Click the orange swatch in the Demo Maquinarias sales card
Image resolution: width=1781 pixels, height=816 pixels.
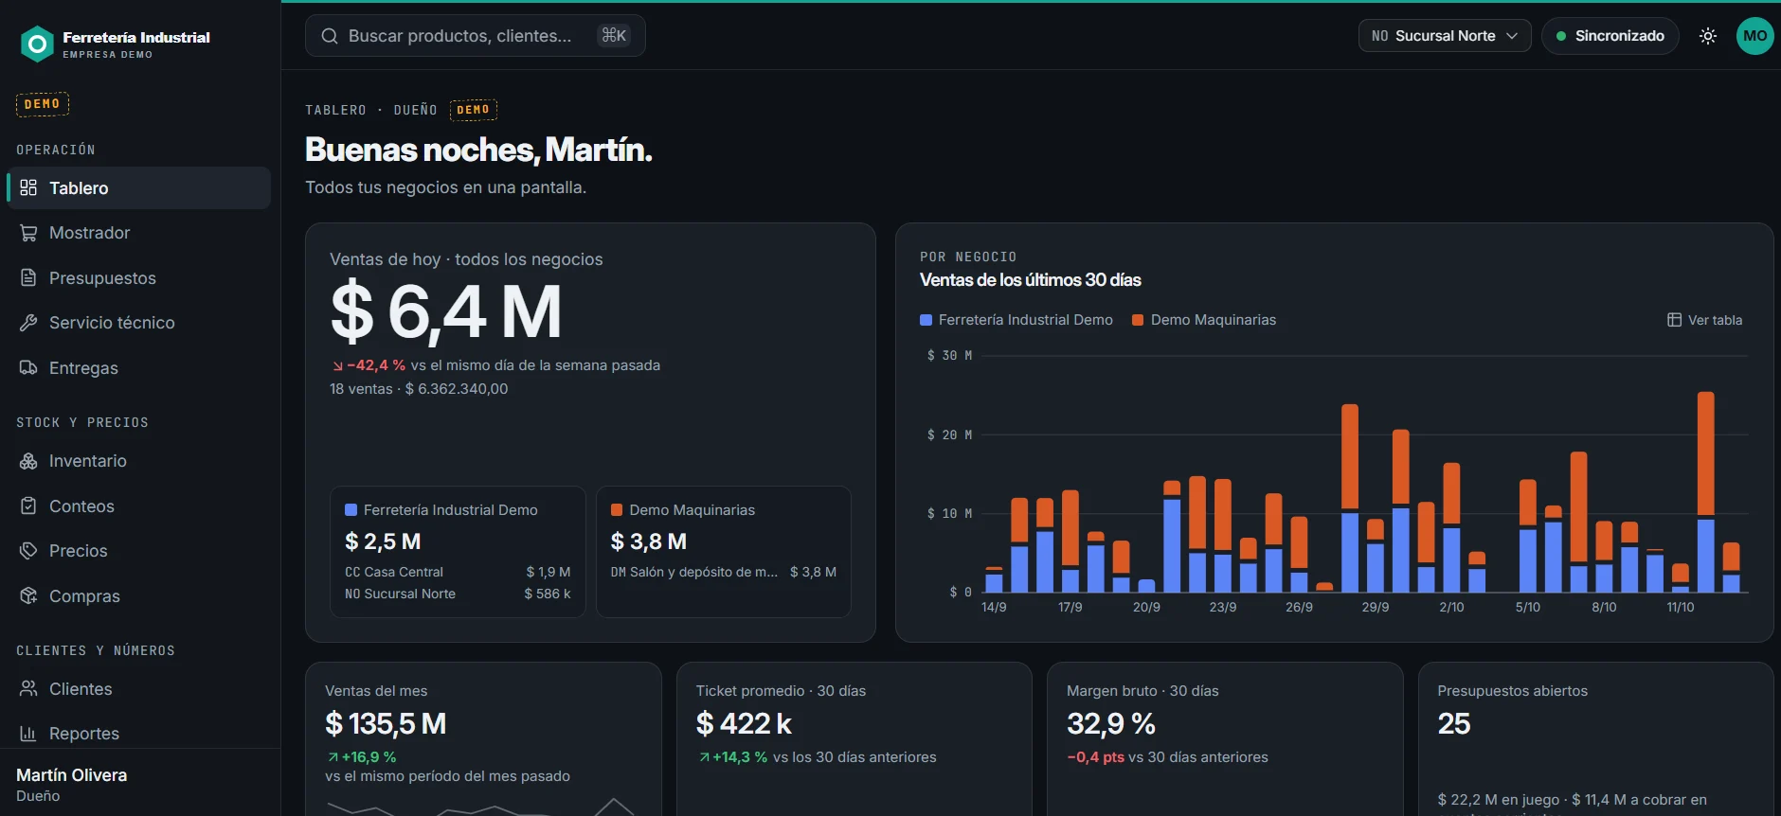pos(617,510)
